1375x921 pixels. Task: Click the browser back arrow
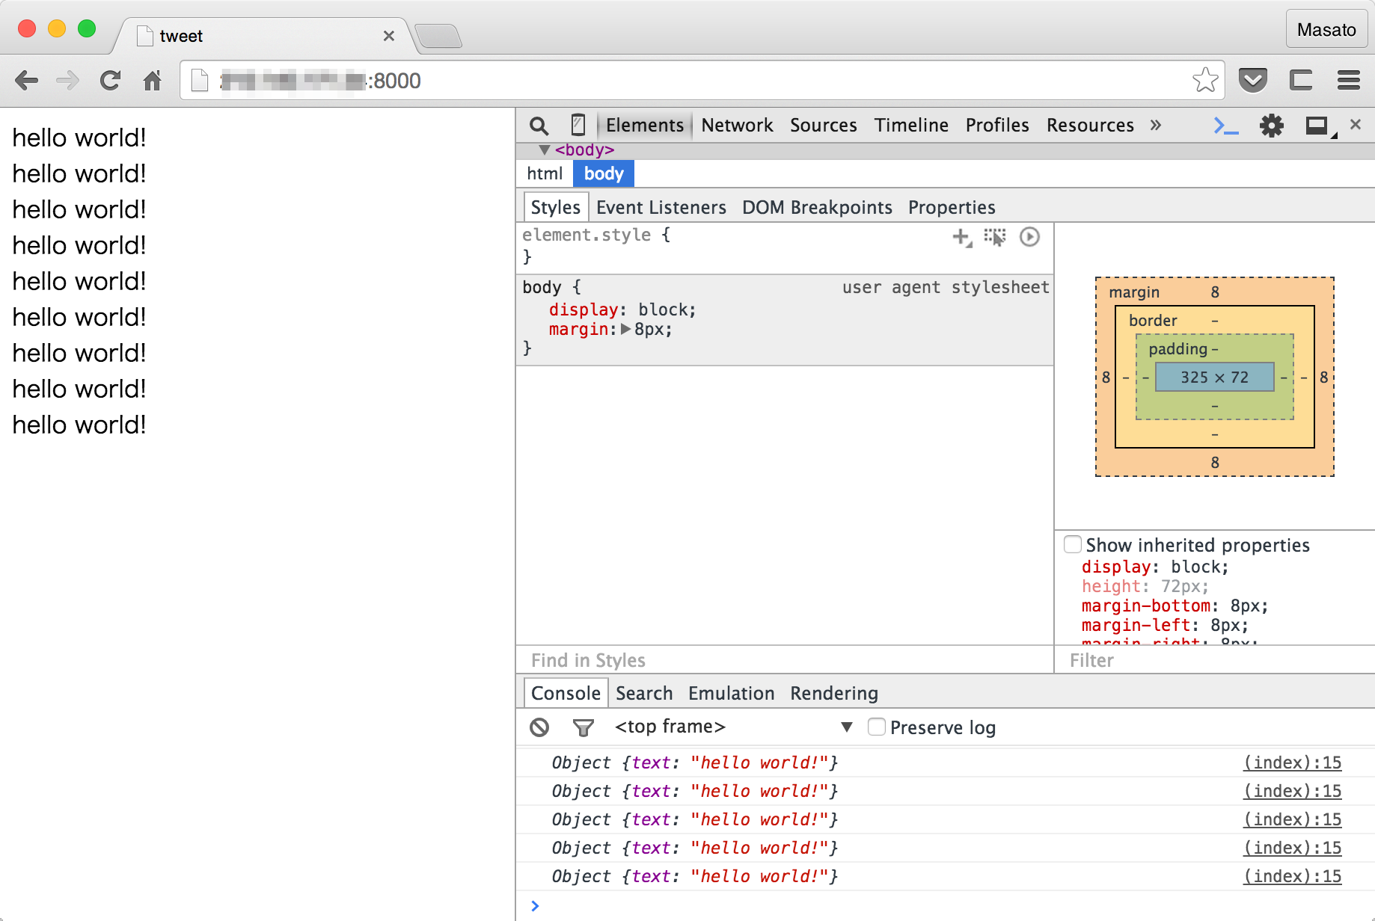tap(27, 80)
